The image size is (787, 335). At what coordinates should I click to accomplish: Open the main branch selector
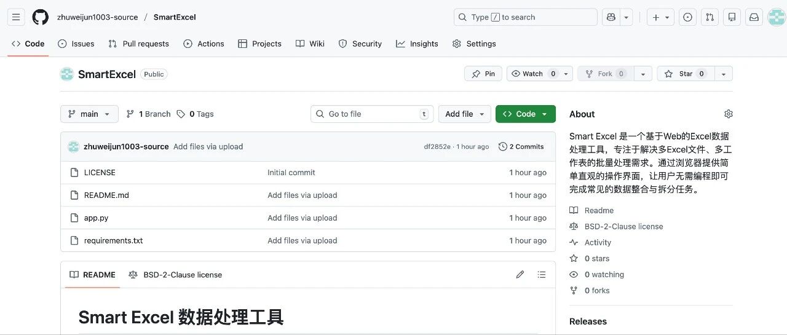click(89, 114)
